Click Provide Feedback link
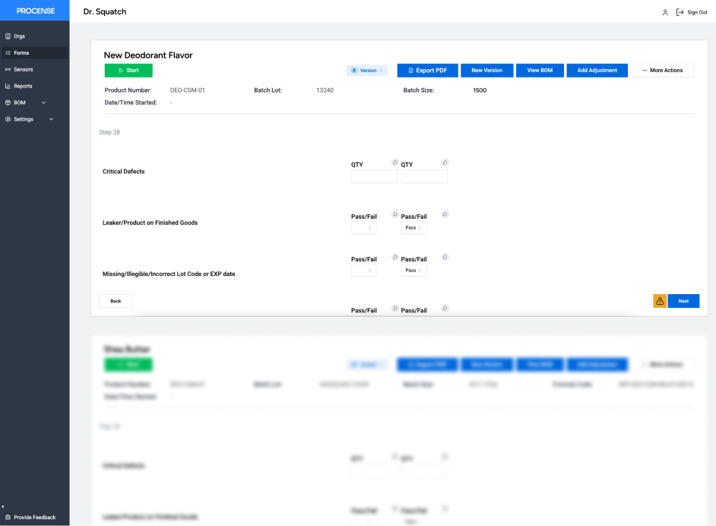Viewport: 716px width, 526px height. [35, 518]
